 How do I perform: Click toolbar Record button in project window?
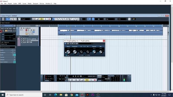click(x=49, y=19)
